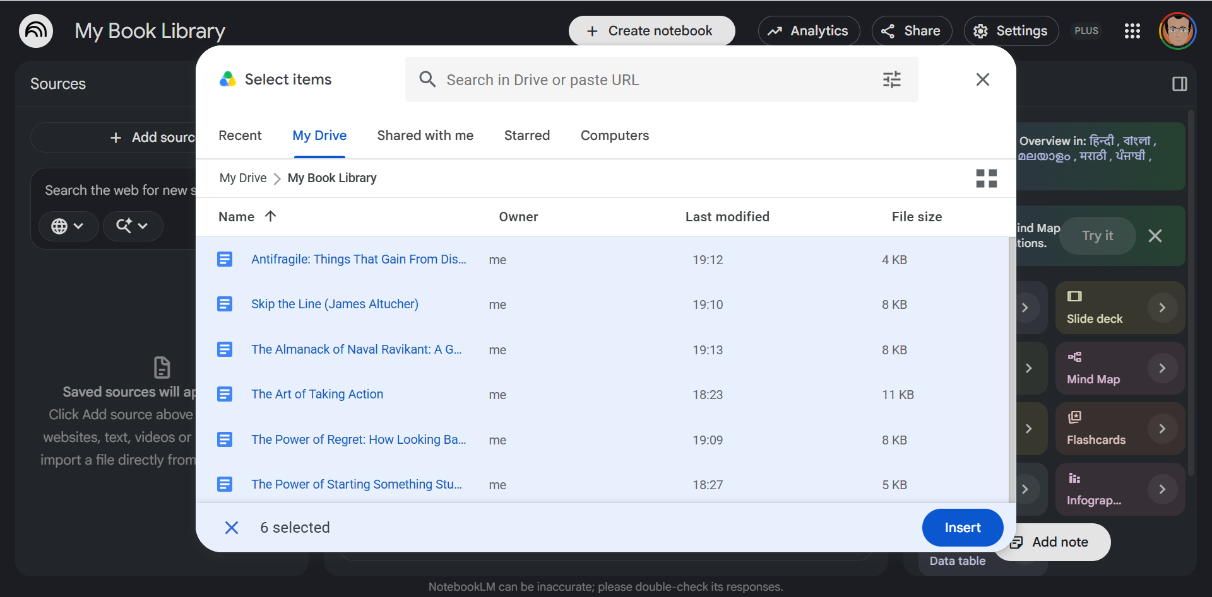Viewport: 1212px width, 597px height.
Task: Click the file list vertical scrollbar
Action: pyautogui.click(x=1013, y=369)
